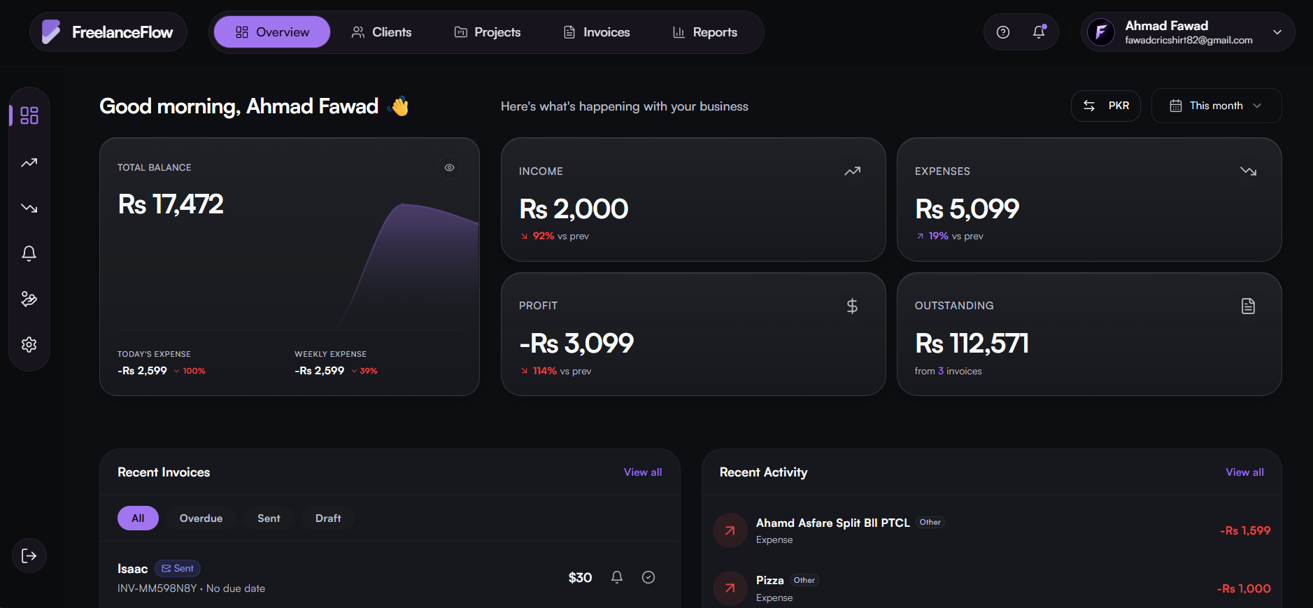The width and height of the screenshot is (1313, 608).
Task: Mark Isaac invoice as paid checkmark
Action: coord(648,577)
